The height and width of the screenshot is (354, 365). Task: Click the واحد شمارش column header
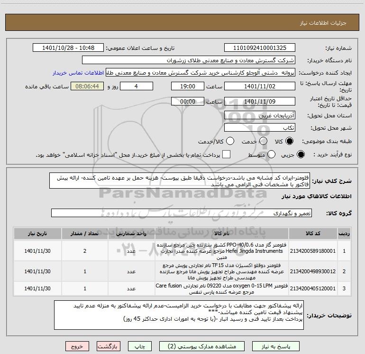point(131,233)
